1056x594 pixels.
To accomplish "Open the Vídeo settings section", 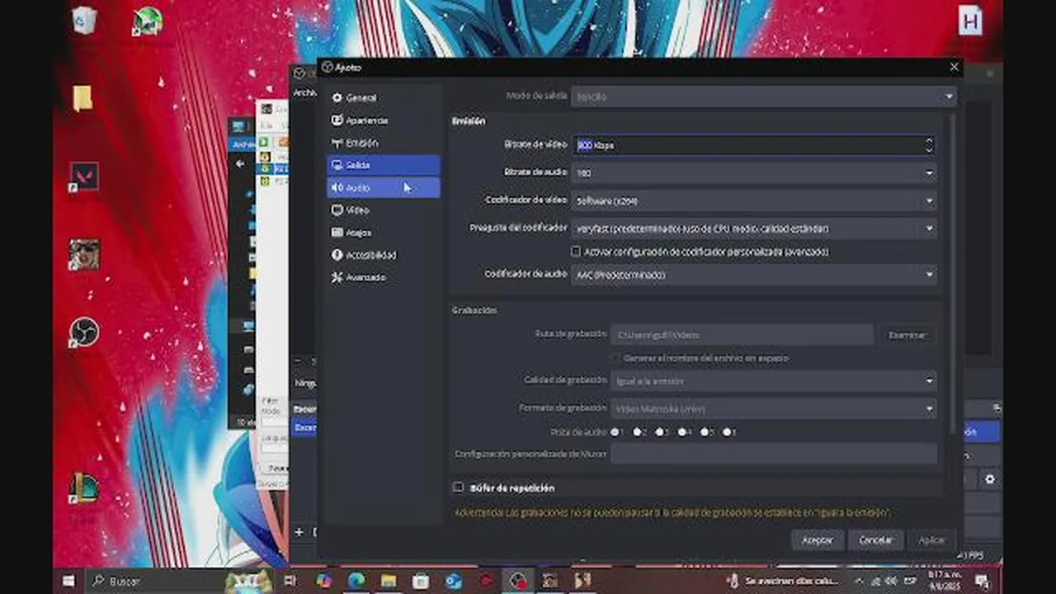I will [x=383, y=210].
